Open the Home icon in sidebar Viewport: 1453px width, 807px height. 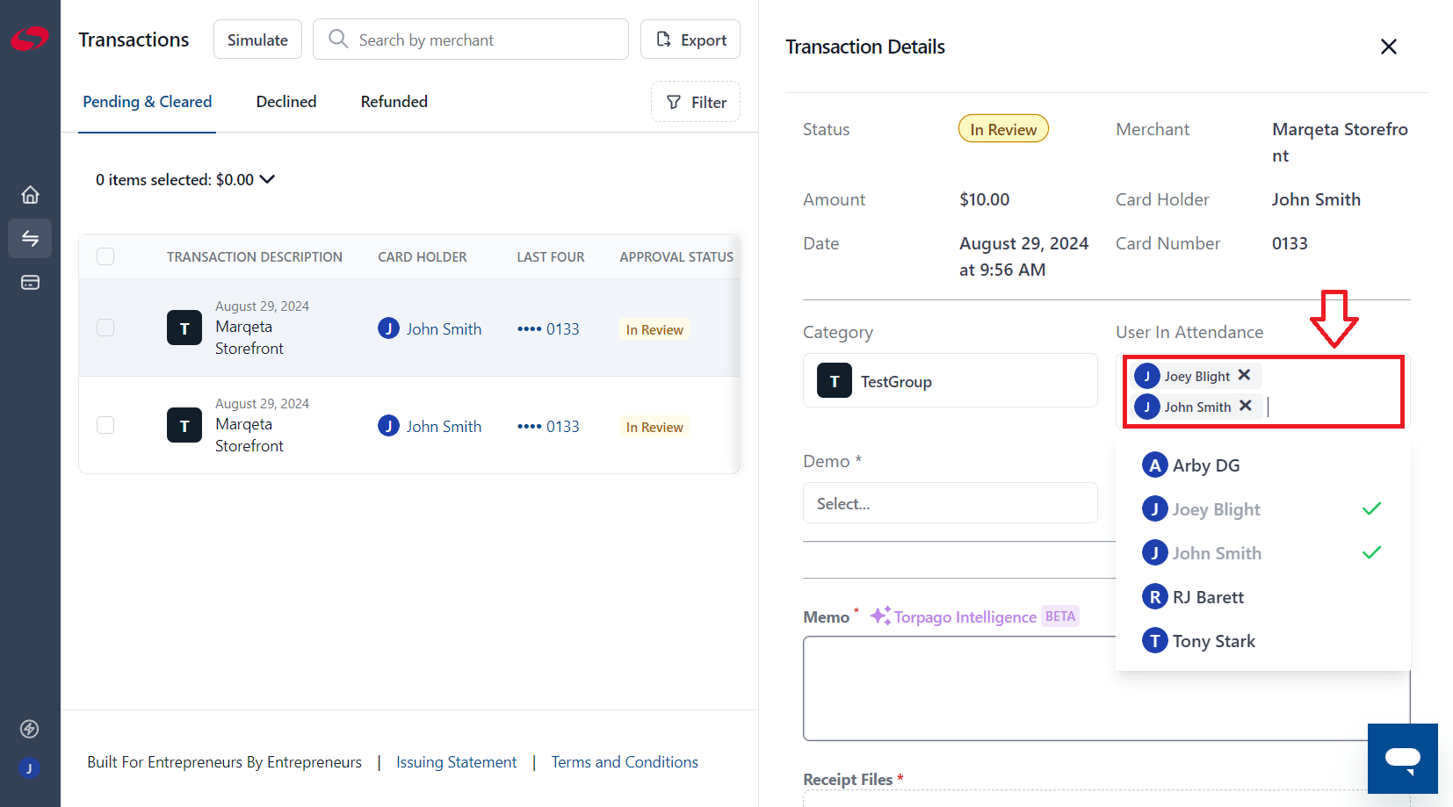coord(30,194)
